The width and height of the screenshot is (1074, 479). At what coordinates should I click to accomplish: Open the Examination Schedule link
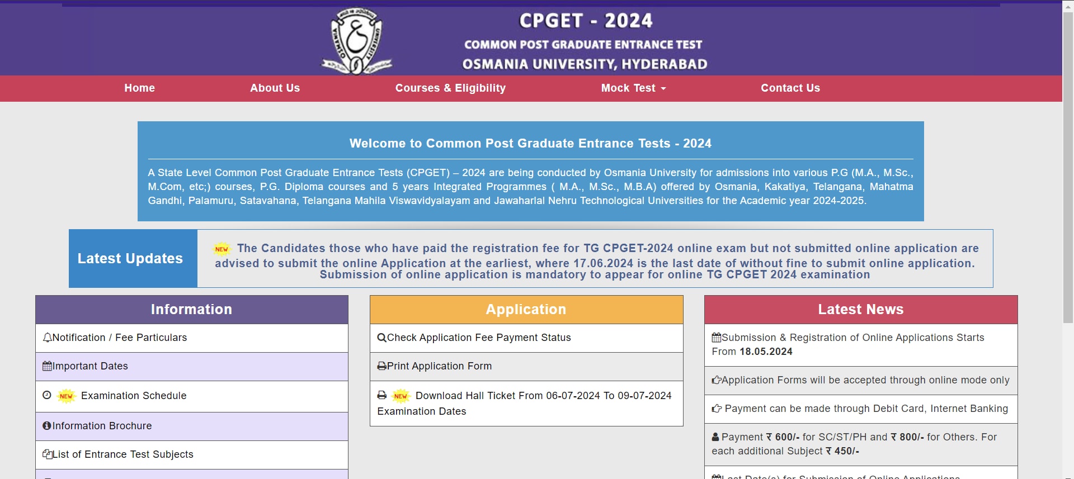(134, 396)
